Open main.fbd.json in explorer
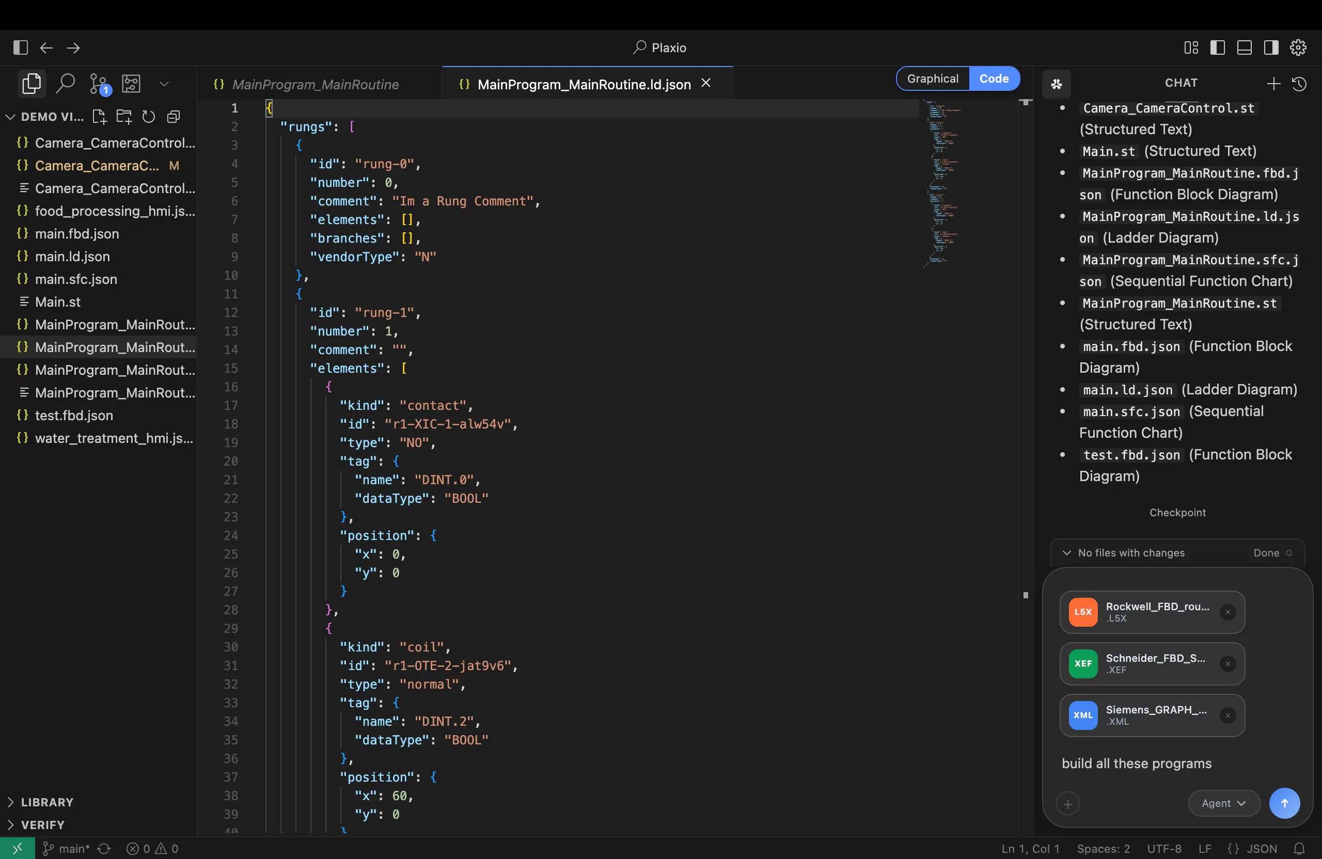 (98, 234)
